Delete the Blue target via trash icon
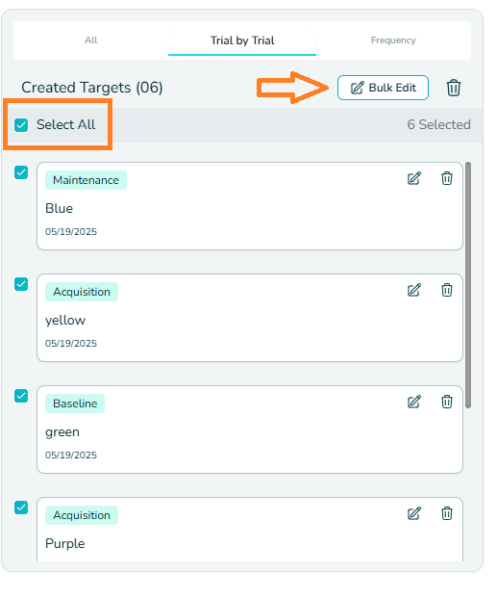 (447, 178)
